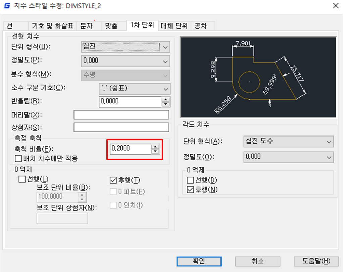Click the 상첨자(S) suffix input field

(121, 127)
